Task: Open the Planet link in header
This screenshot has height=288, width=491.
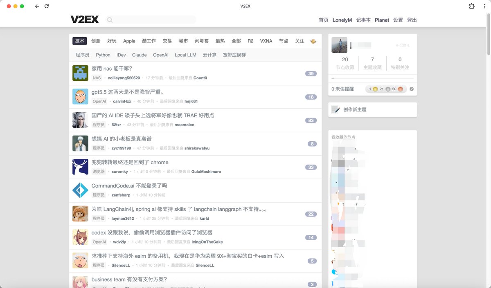Action: [x=382, y=20]
